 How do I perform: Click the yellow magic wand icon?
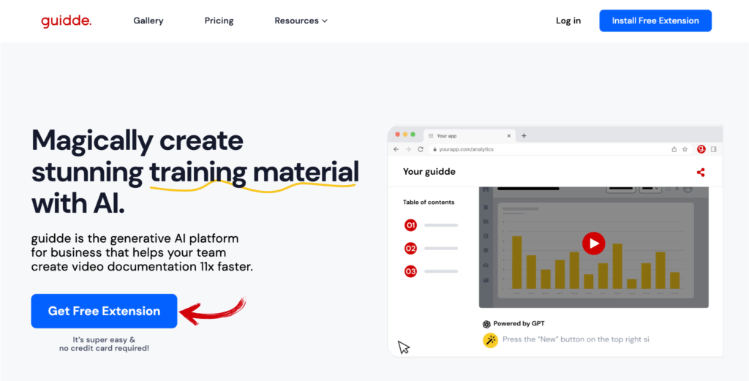point(490,339)
